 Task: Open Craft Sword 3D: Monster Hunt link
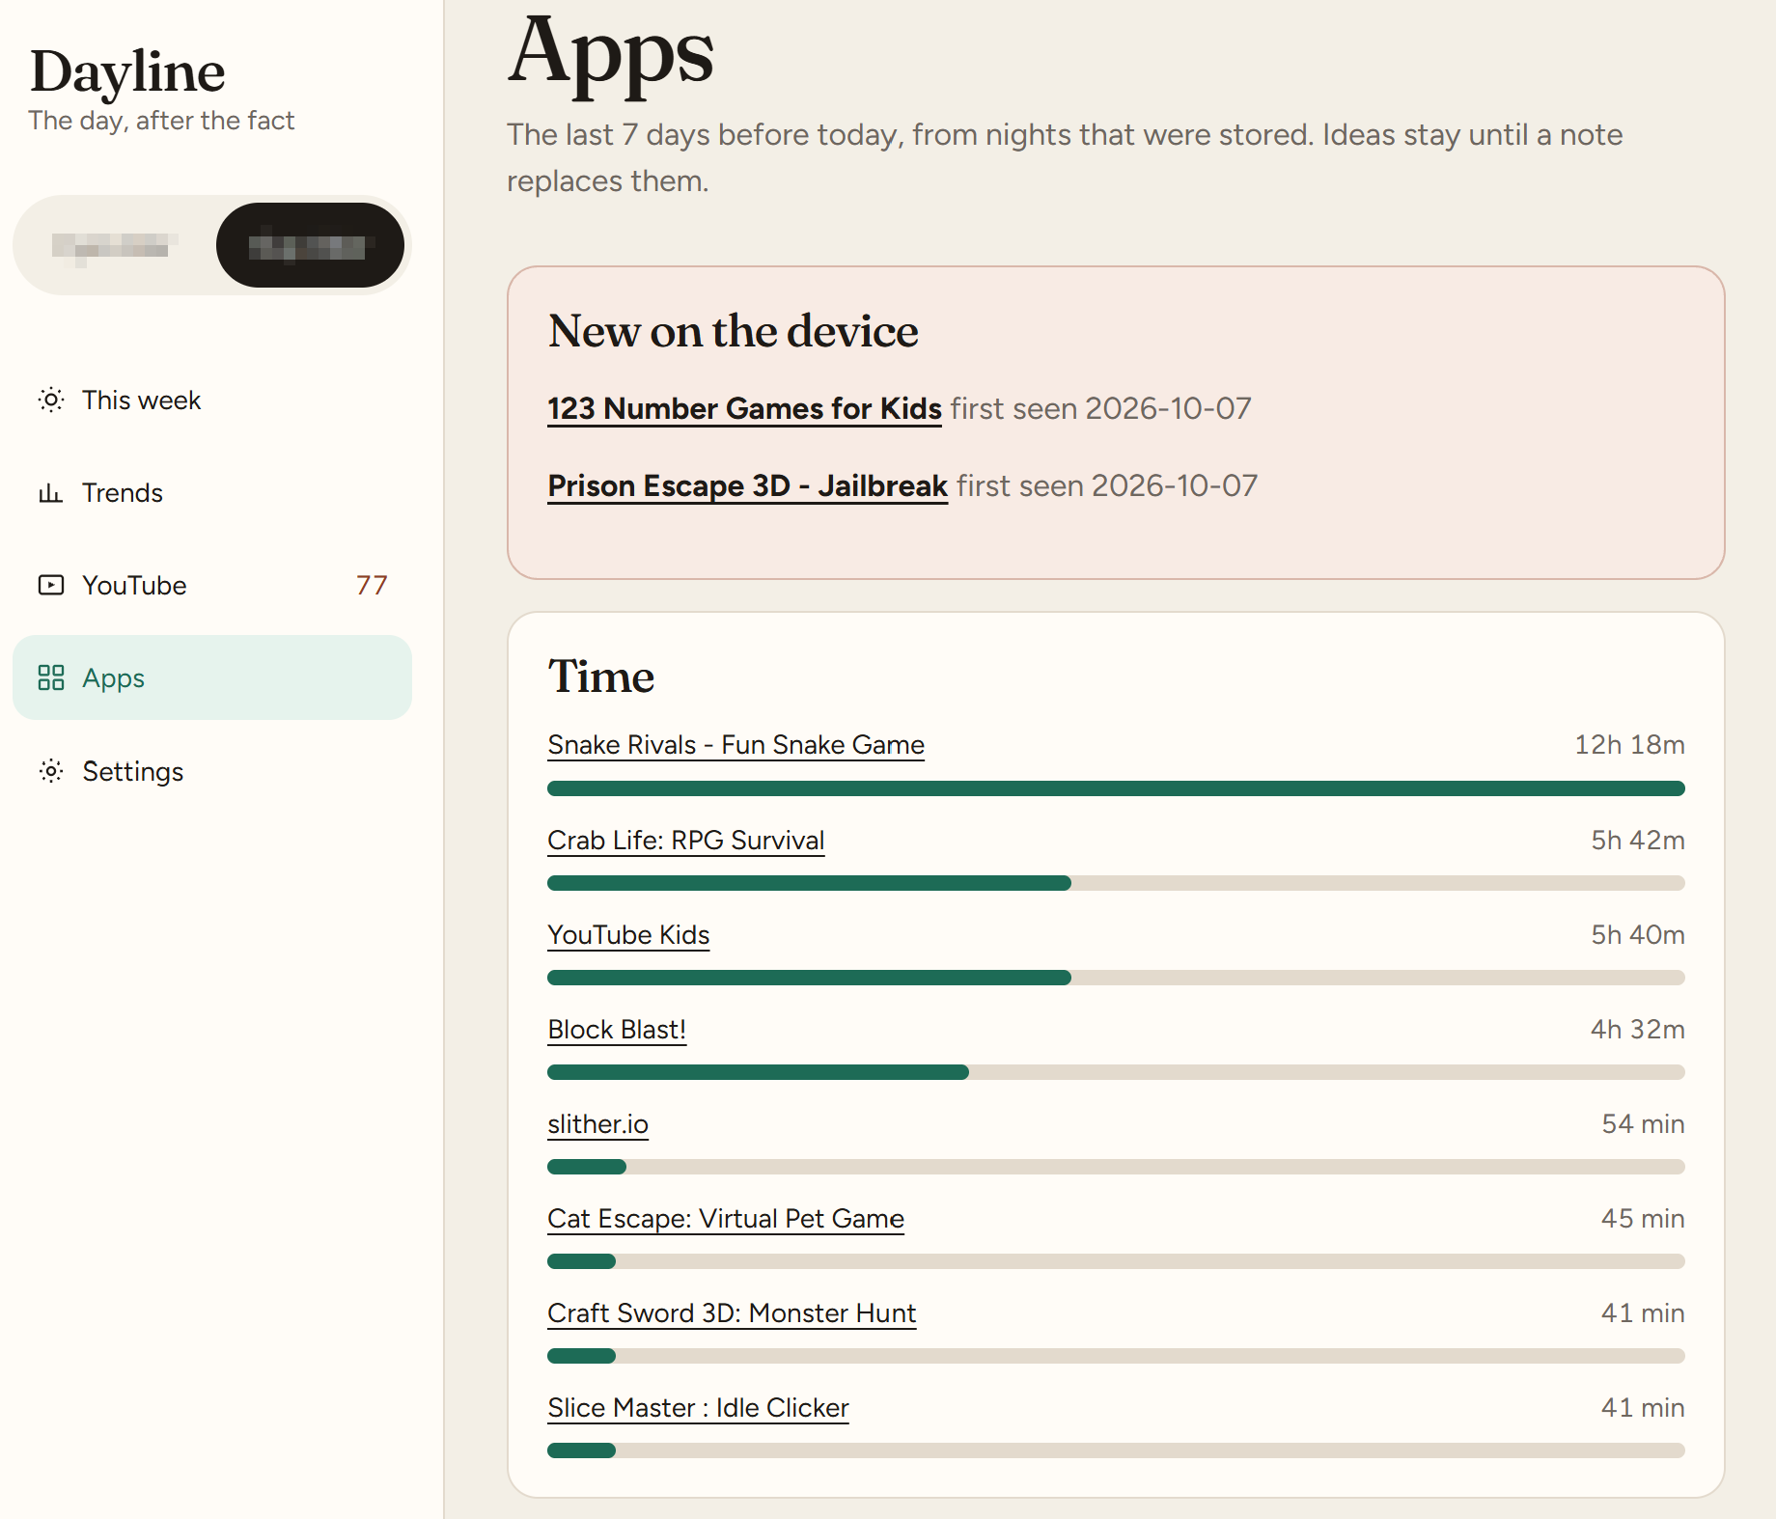(732, 1313)
